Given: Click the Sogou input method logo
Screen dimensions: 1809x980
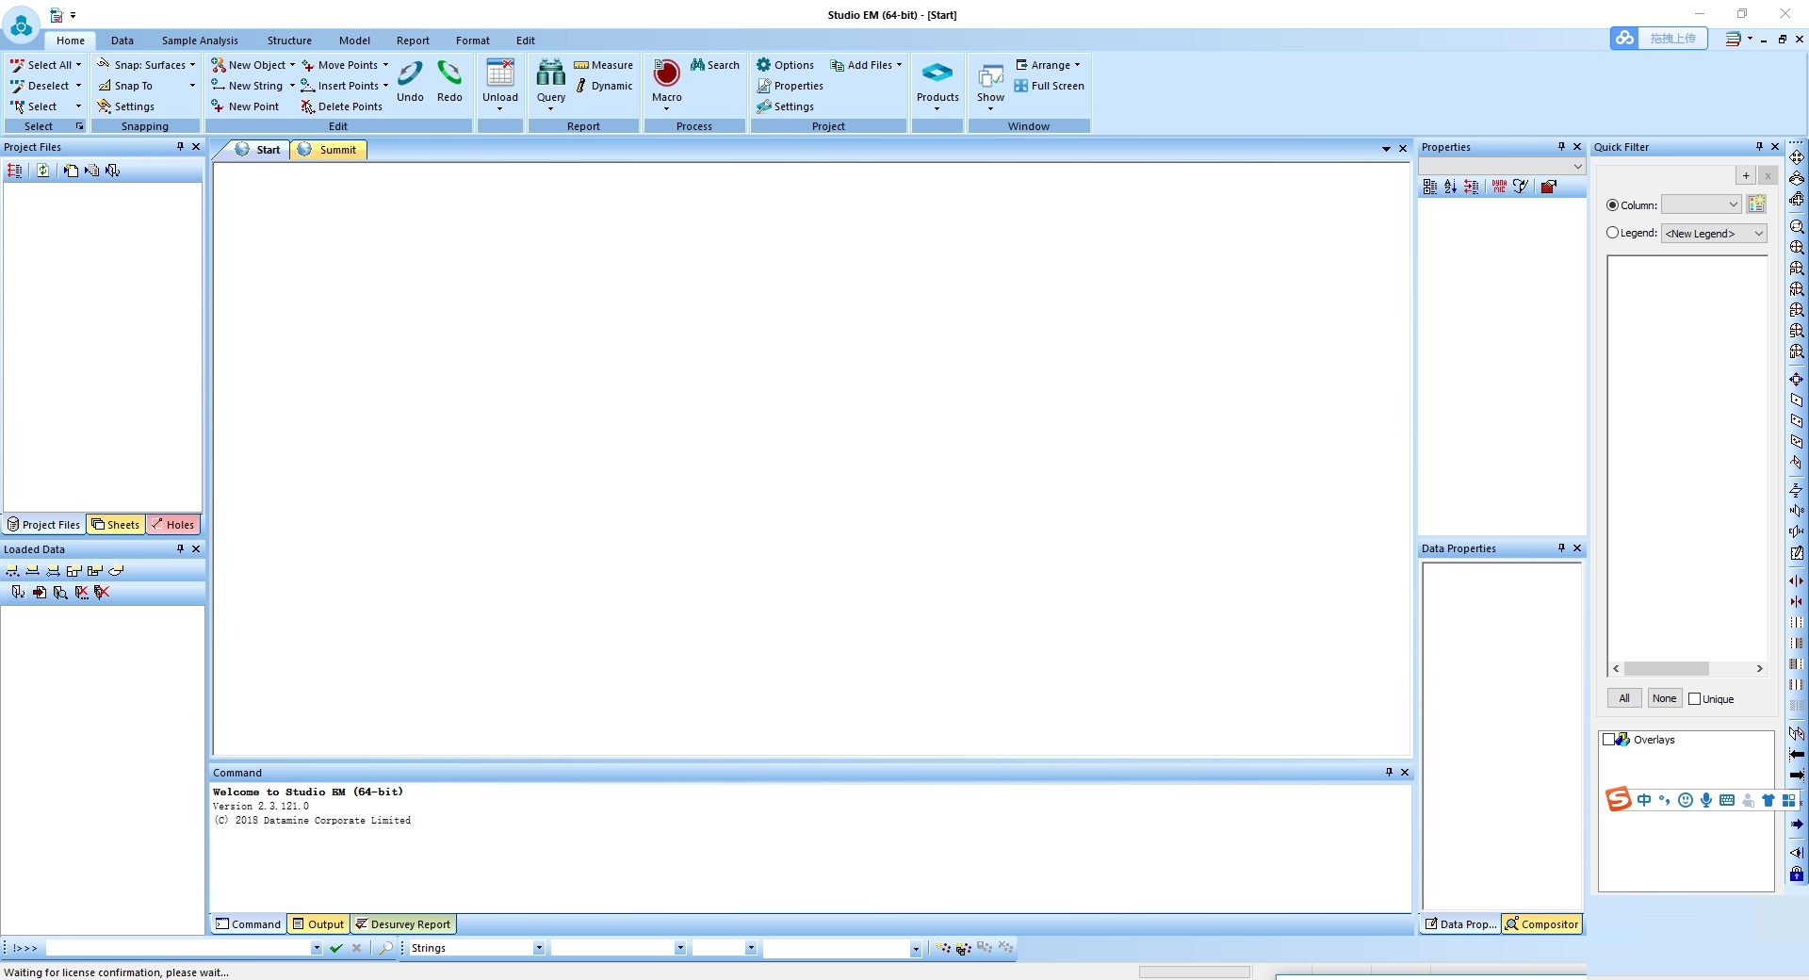Looking at the screenshot, I should [x=1618, y=799].
